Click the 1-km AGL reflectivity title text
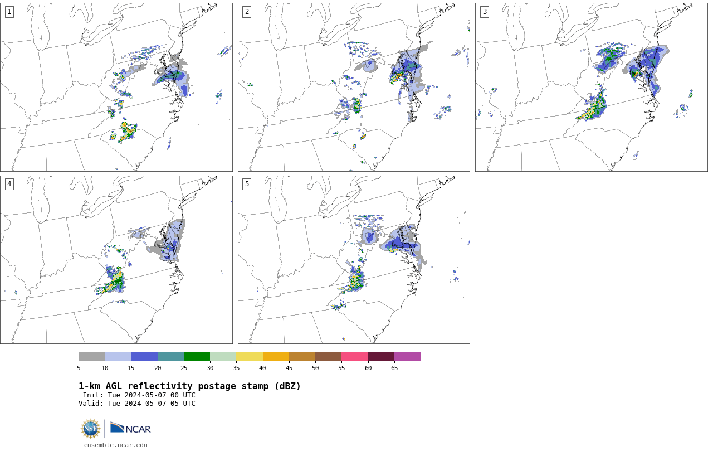The height and width of the screenshot is (451, 713). pos(189,386)
